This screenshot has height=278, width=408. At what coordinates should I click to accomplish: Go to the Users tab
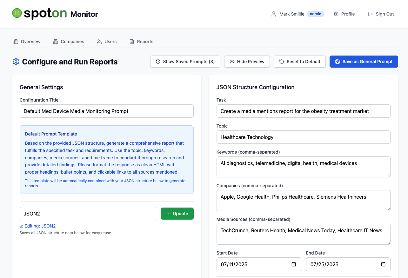click(x=107, y=42)
